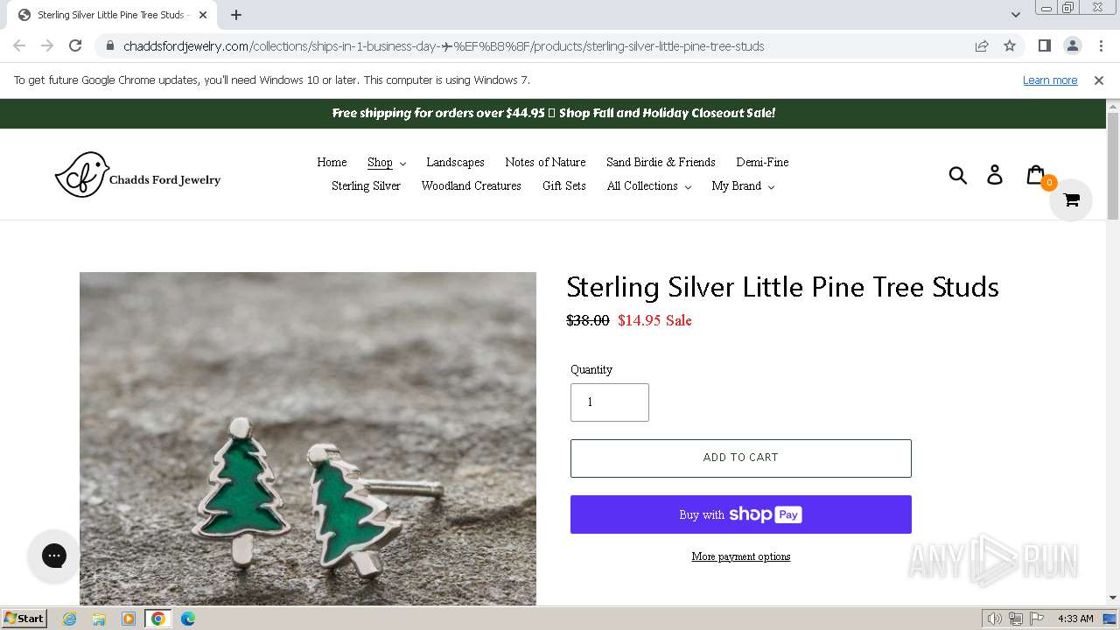
Task: Click the account login person icon
Action: coord(995,175)
